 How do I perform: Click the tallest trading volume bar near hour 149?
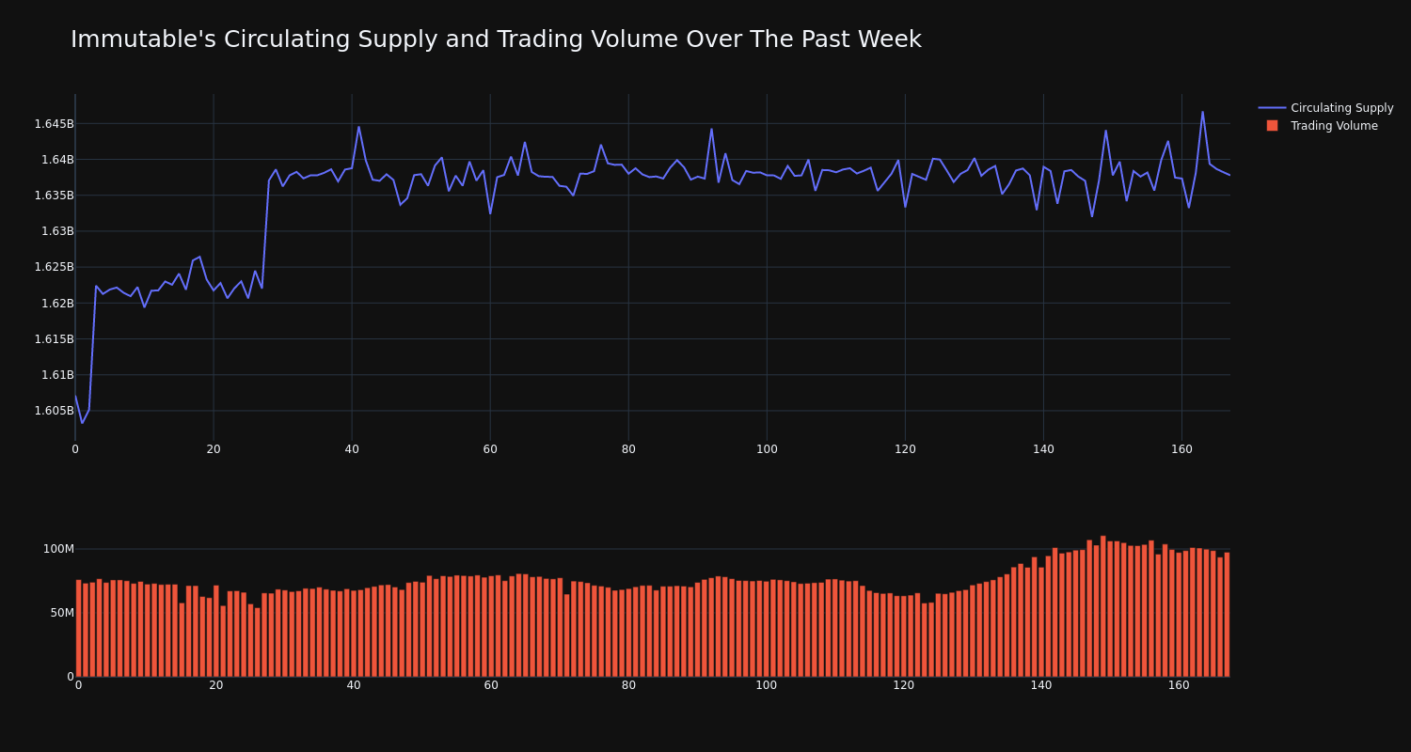click(x=1103, y=606)
